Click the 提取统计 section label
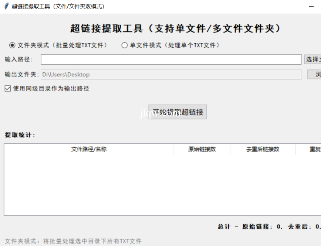This screenshot has height=246, width=321. pos(20,135)
